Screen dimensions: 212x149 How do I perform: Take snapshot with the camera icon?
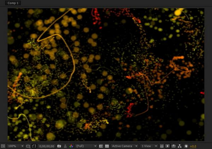coord(59,146)
